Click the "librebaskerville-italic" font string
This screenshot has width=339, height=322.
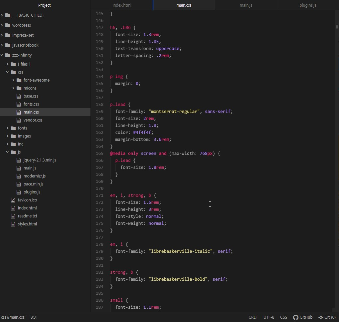coord(181,251)
